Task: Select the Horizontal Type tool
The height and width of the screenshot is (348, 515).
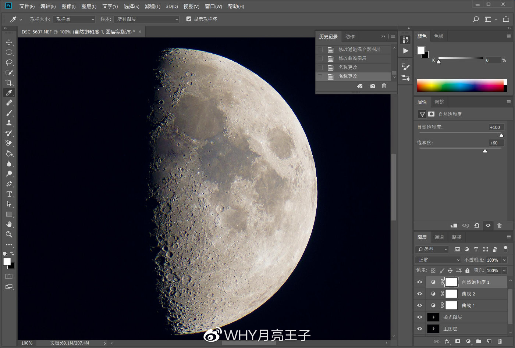Action: 9,194
